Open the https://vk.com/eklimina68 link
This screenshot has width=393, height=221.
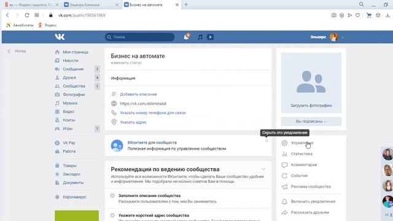point(143,104)
